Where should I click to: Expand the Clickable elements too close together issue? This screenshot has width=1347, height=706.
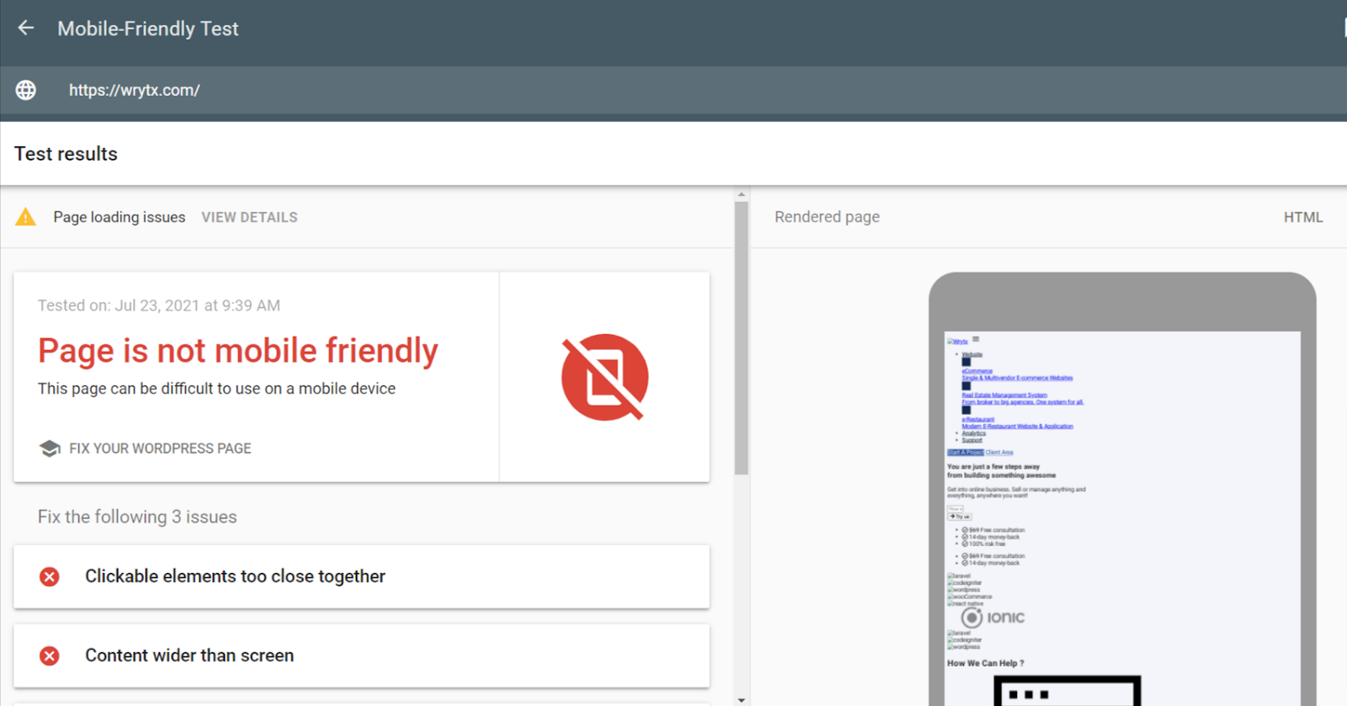pyautogui.click(x=361, y=576)
